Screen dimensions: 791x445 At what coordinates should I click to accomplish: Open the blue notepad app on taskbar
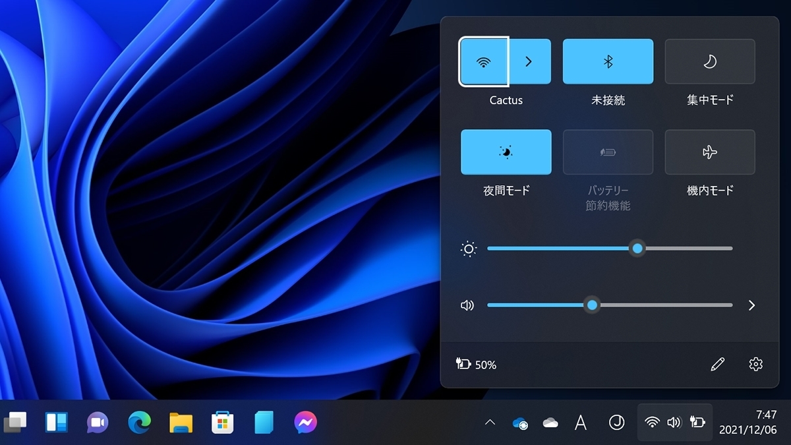pyautogui.click(x=264, y=422)
